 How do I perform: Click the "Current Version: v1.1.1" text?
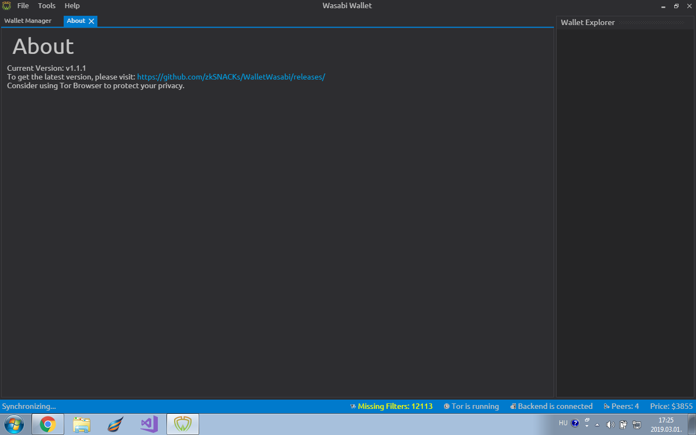46,68
